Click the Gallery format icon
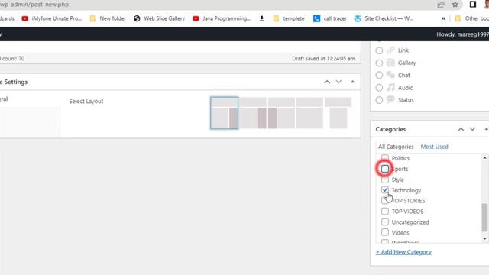This screenshot has height=275, width=489. click(390, 63)
